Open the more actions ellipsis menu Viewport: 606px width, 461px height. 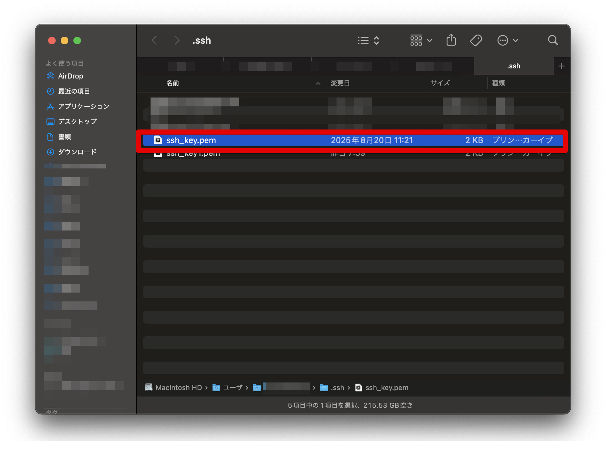(507, 41)
